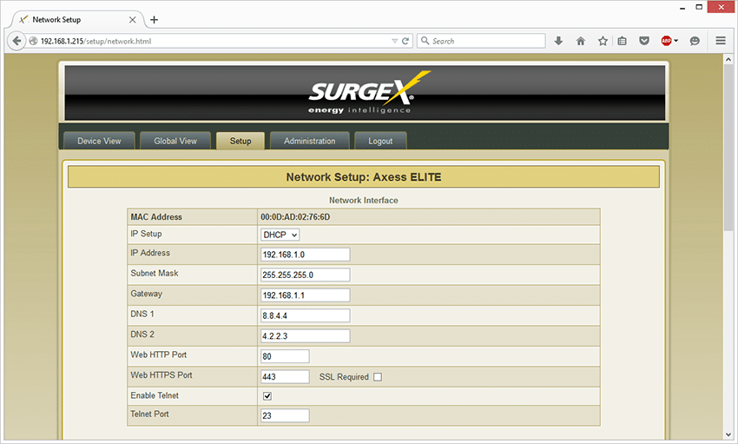Open the Global View tab
The width and height of the screenshot is (738, 444).
[x=175, y=141]
